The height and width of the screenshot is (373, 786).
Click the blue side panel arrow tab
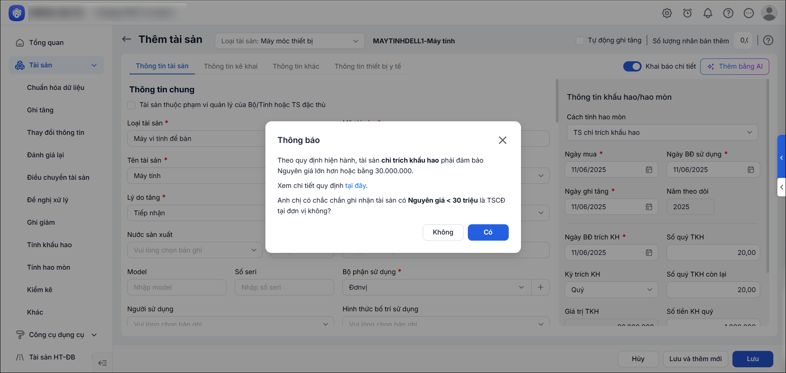click(x=782, y=157)
